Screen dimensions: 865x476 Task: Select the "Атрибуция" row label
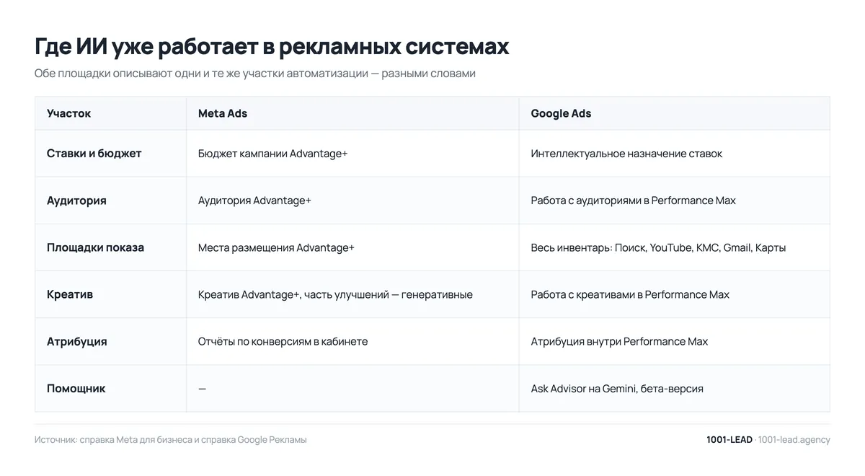point(76,341)
